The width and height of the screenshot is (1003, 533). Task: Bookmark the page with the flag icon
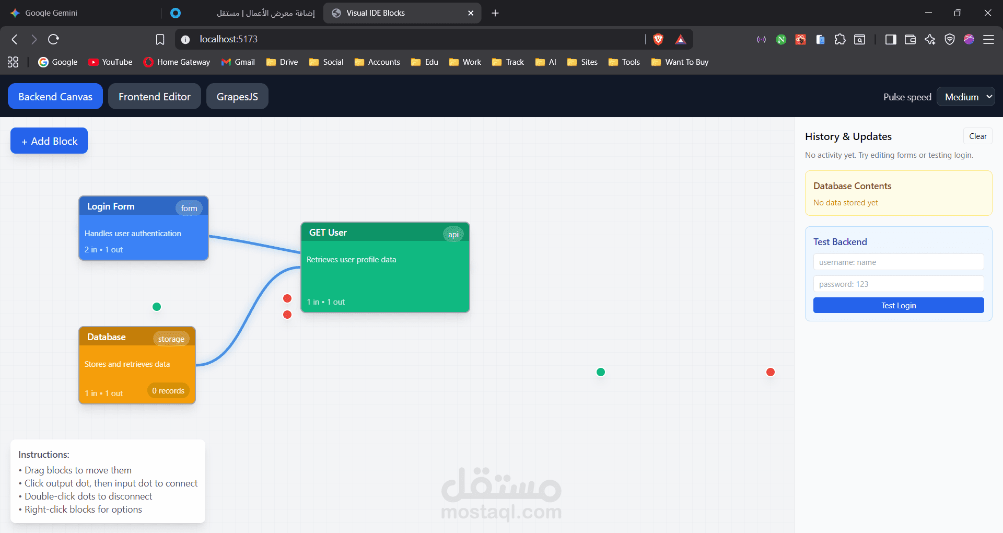tap(160, 39)
